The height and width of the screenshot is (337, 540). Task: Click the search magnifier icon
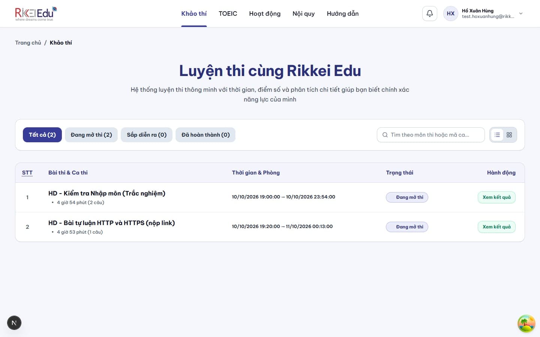[x=385, y=135]
